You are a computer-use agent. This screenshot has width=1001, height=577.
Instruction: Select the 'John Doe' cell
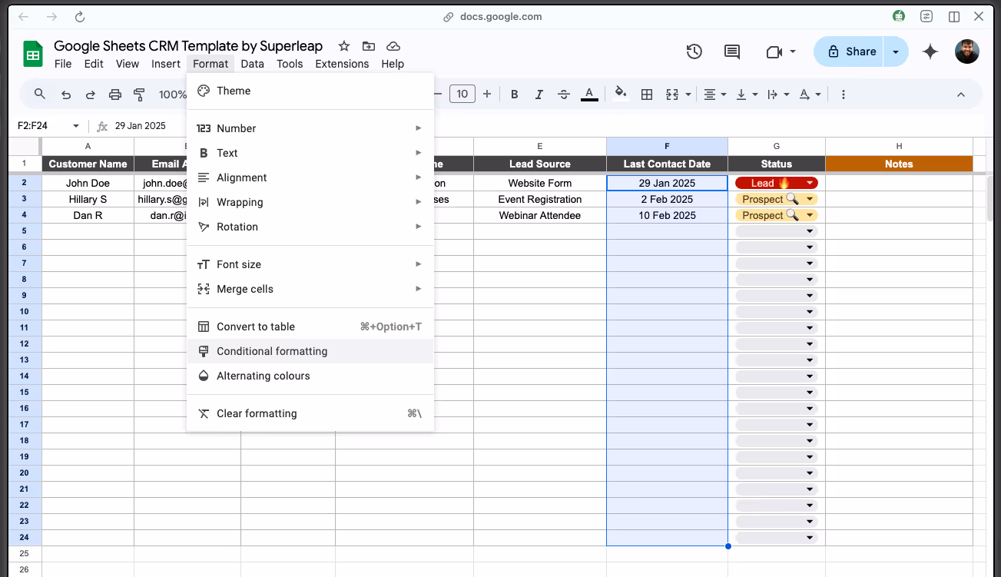(88, 183)
